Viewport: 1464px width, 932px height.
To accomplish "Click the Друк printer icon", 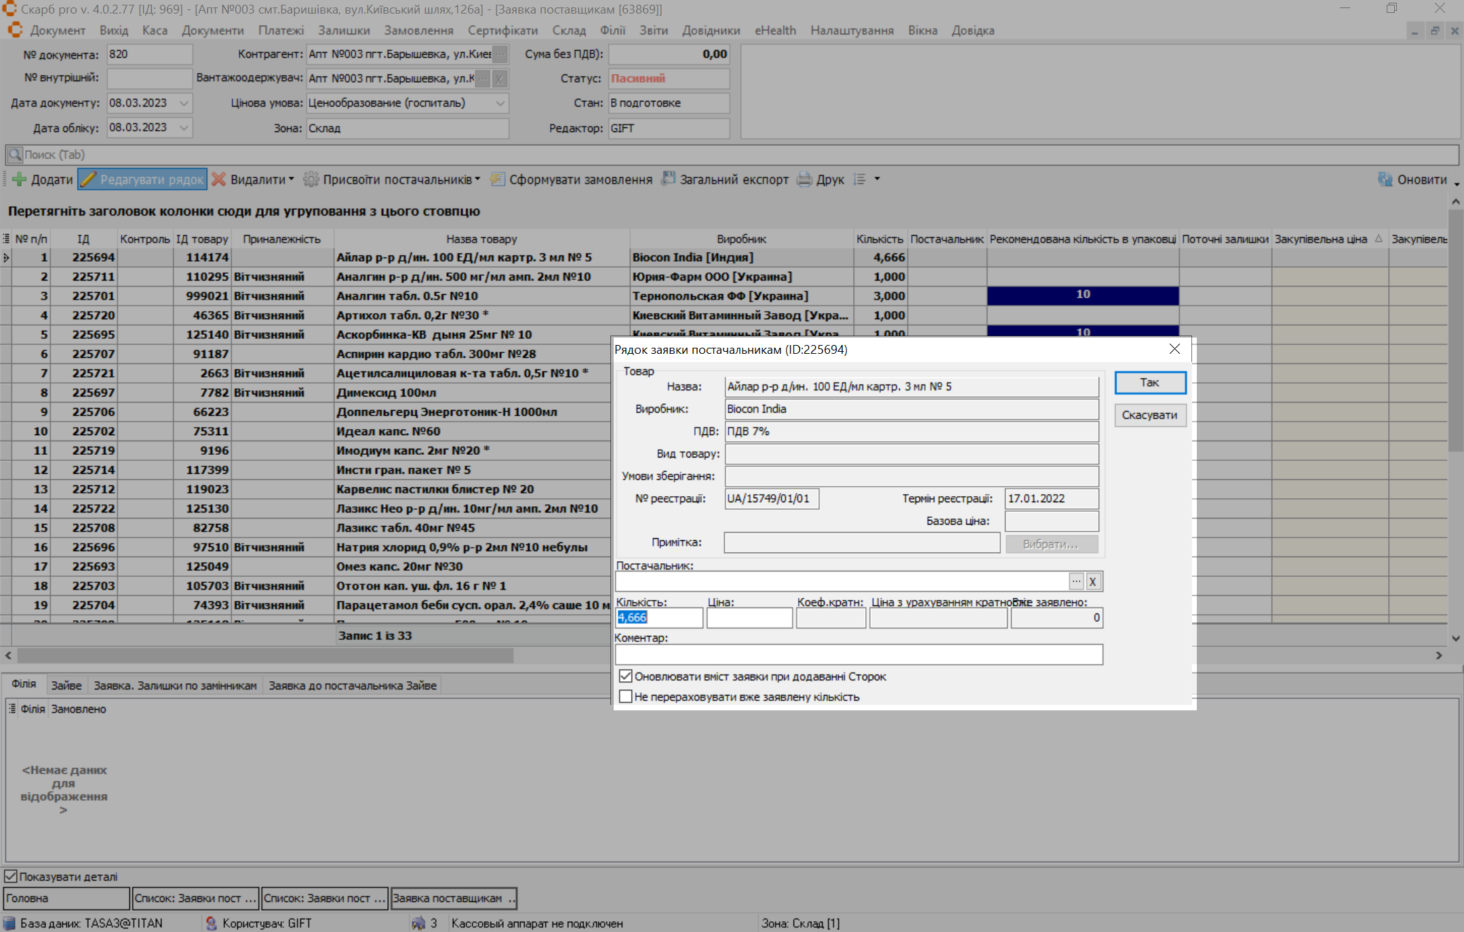I will coord(804,180).
